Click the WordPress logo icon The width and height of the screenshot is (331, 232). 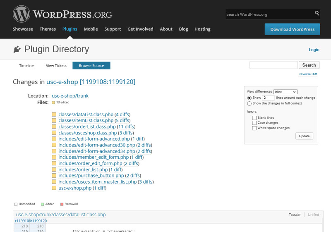click(x=22, y=14)
